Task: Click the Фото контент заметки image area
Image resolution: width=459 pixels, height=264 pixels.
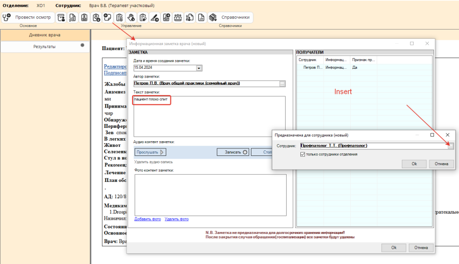Action: (x=211, y=195)
